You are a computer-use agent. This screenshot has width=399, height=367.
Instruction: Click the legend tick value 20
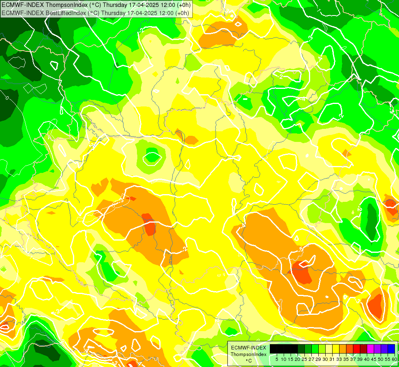298,359
